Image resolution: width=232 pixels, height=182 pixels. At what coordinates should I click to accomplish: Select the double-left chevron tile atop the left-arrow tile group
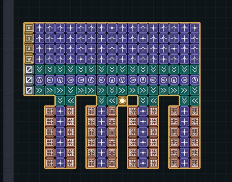point(153,101)
